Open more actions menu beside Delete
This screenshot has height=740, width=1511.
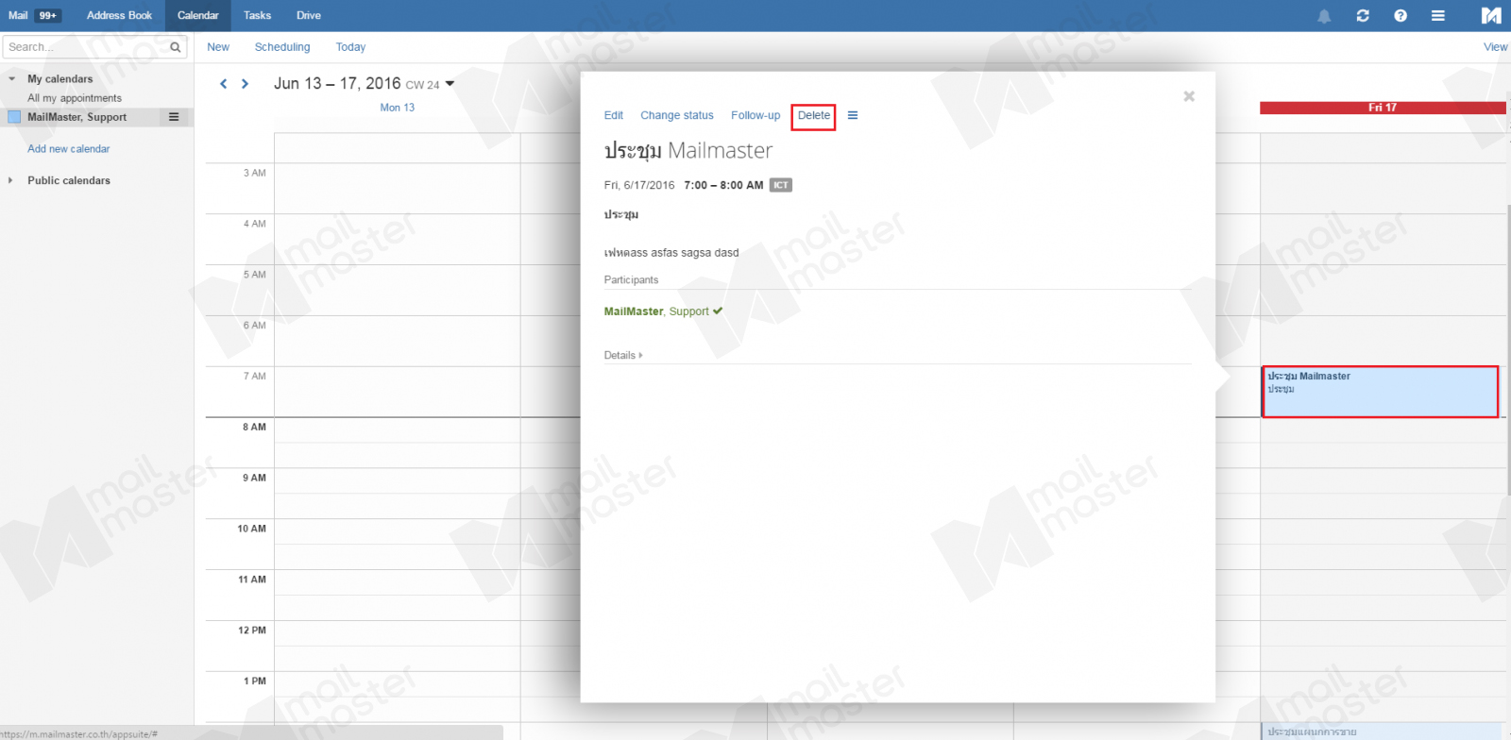tap(853, 115)
